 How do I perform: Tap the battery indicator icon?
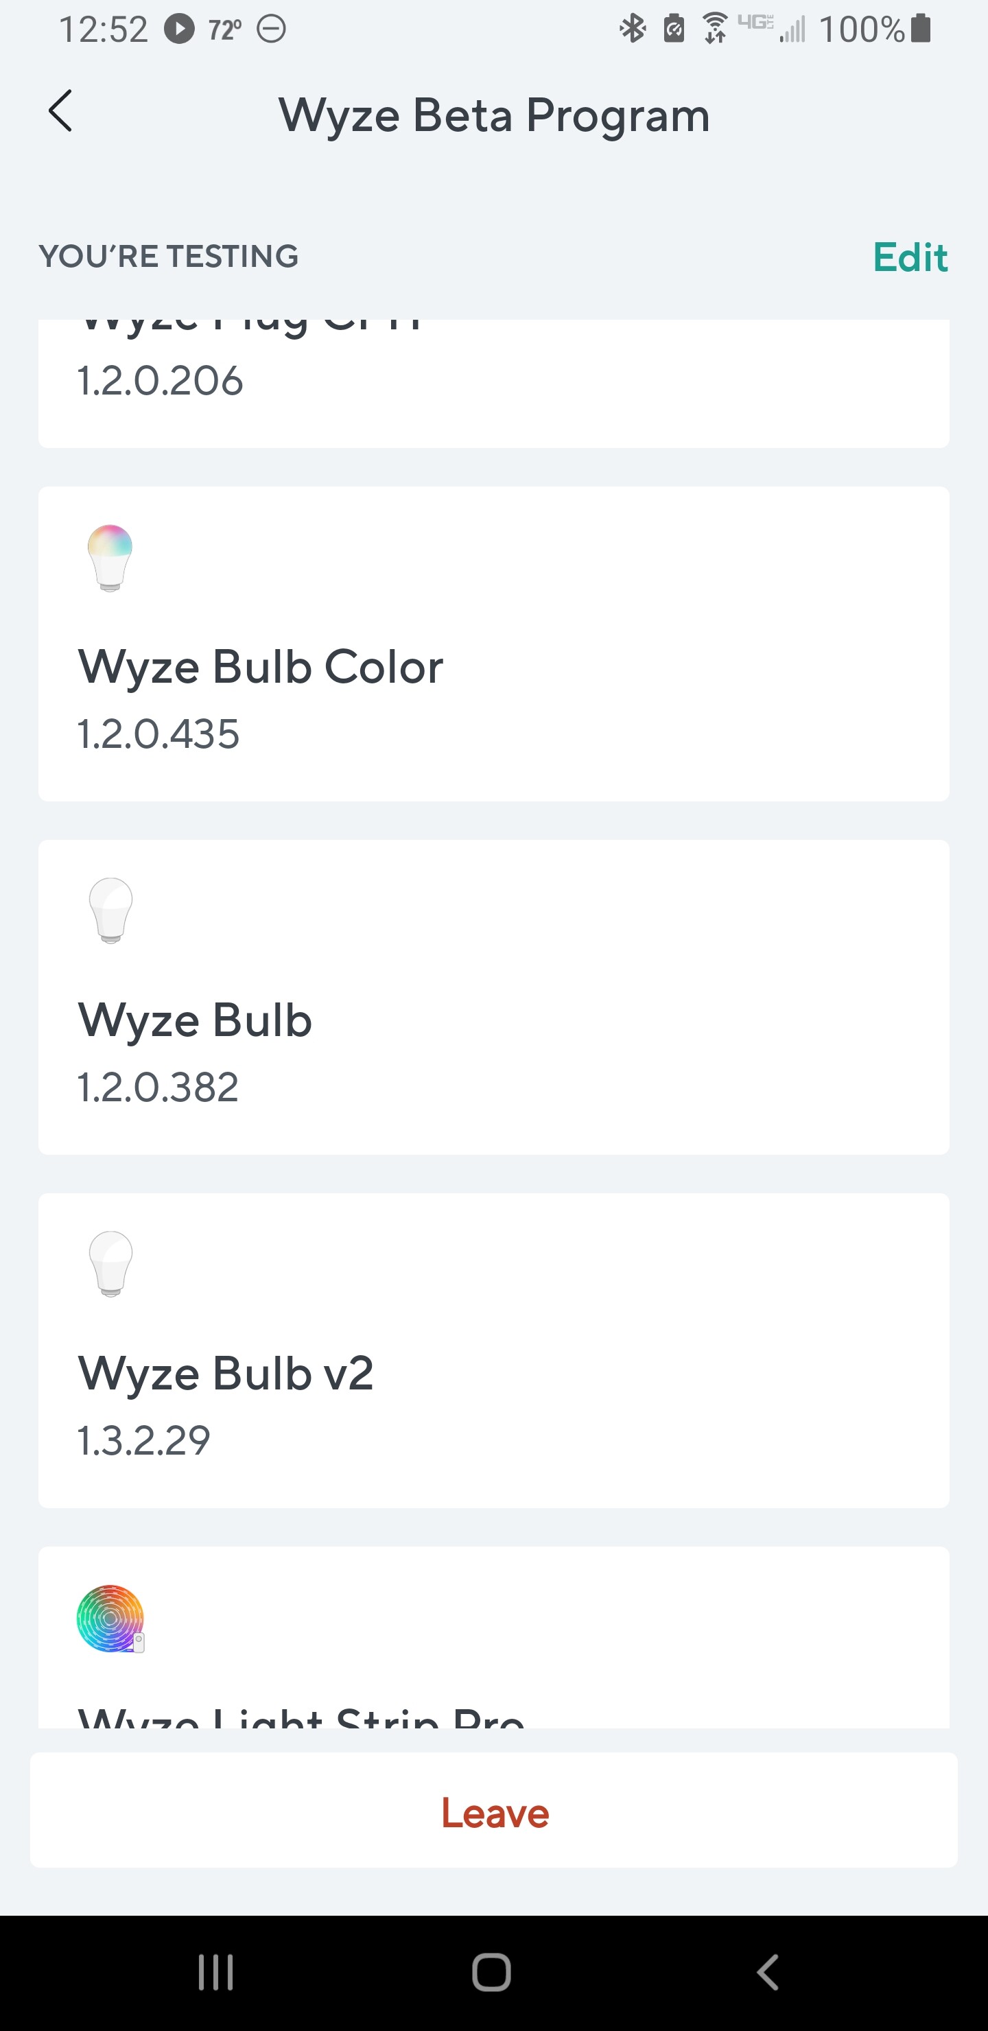pos(921,30)
